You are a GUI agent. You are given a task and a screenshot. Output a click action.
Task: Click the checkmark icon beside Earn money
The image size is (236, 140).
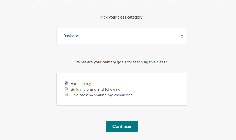(66, 83)
